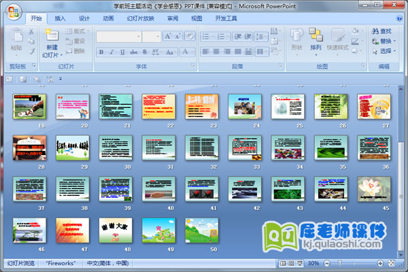Start slide show from status bar icon
Image resolution: width=408 pixels, height=272 pixels.
[x=299, y=263]
